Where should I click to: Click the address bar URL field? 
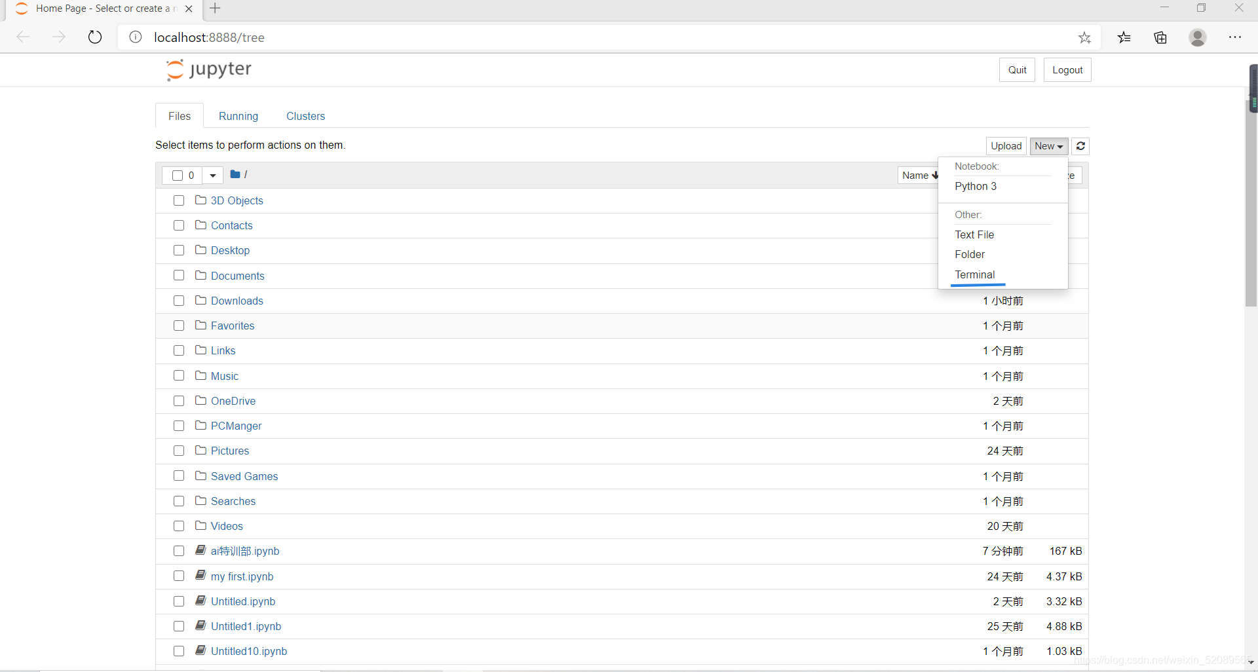pos(609,37)
